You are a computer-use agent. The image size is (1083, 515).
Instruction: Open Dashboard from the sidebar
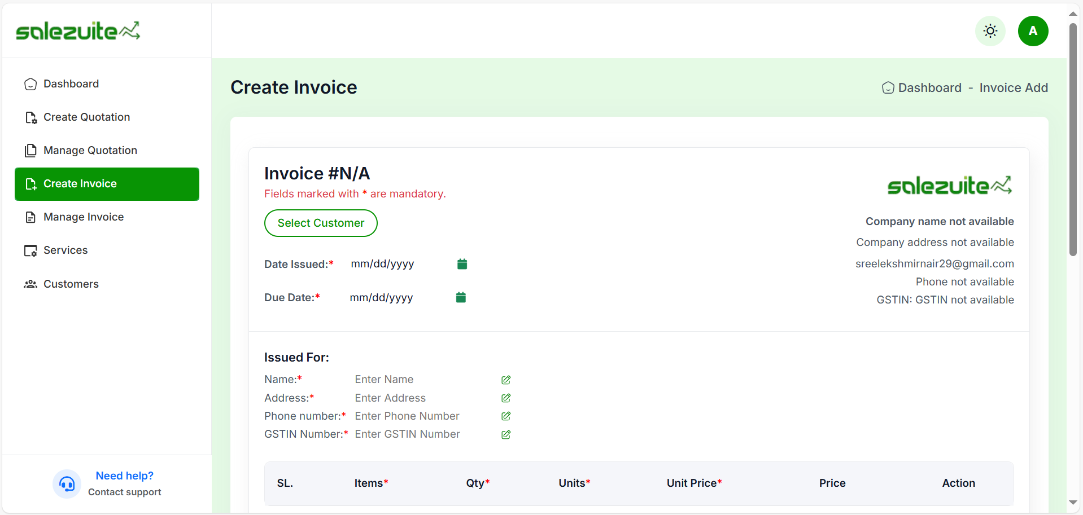point(71,84)
